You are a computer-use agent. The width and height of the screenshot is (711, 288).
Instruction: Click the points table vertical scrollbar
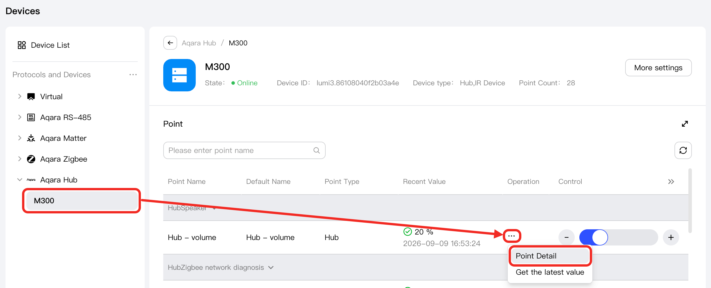pyautogui.click(x=690, y=201)
